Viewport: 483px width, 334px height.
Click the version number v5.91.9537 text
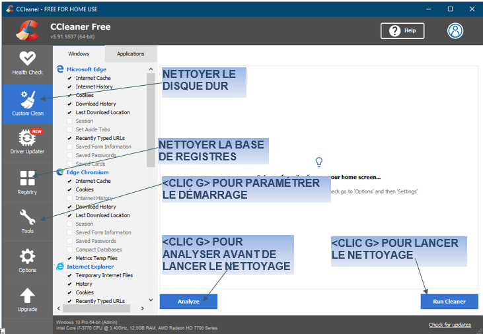(x=73, y=36)
